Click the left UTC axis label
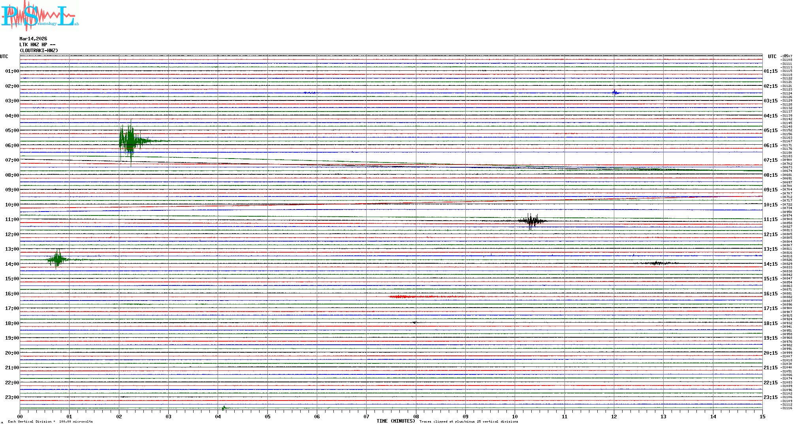 pos(4,57)
